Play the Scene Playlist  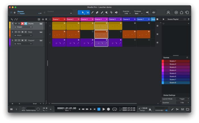coord(163,19)
